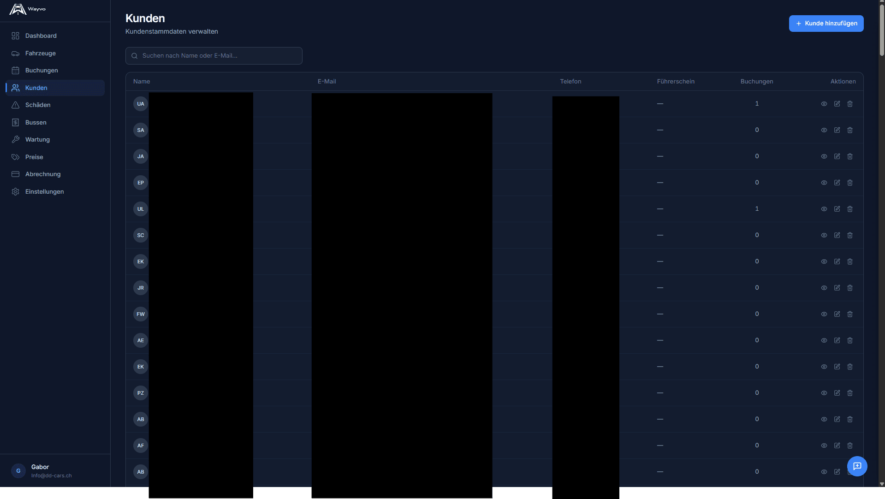Open the Dashboard page
Image resolution: width=885 pixels, height=499 pixels.
tap(41, 36)
